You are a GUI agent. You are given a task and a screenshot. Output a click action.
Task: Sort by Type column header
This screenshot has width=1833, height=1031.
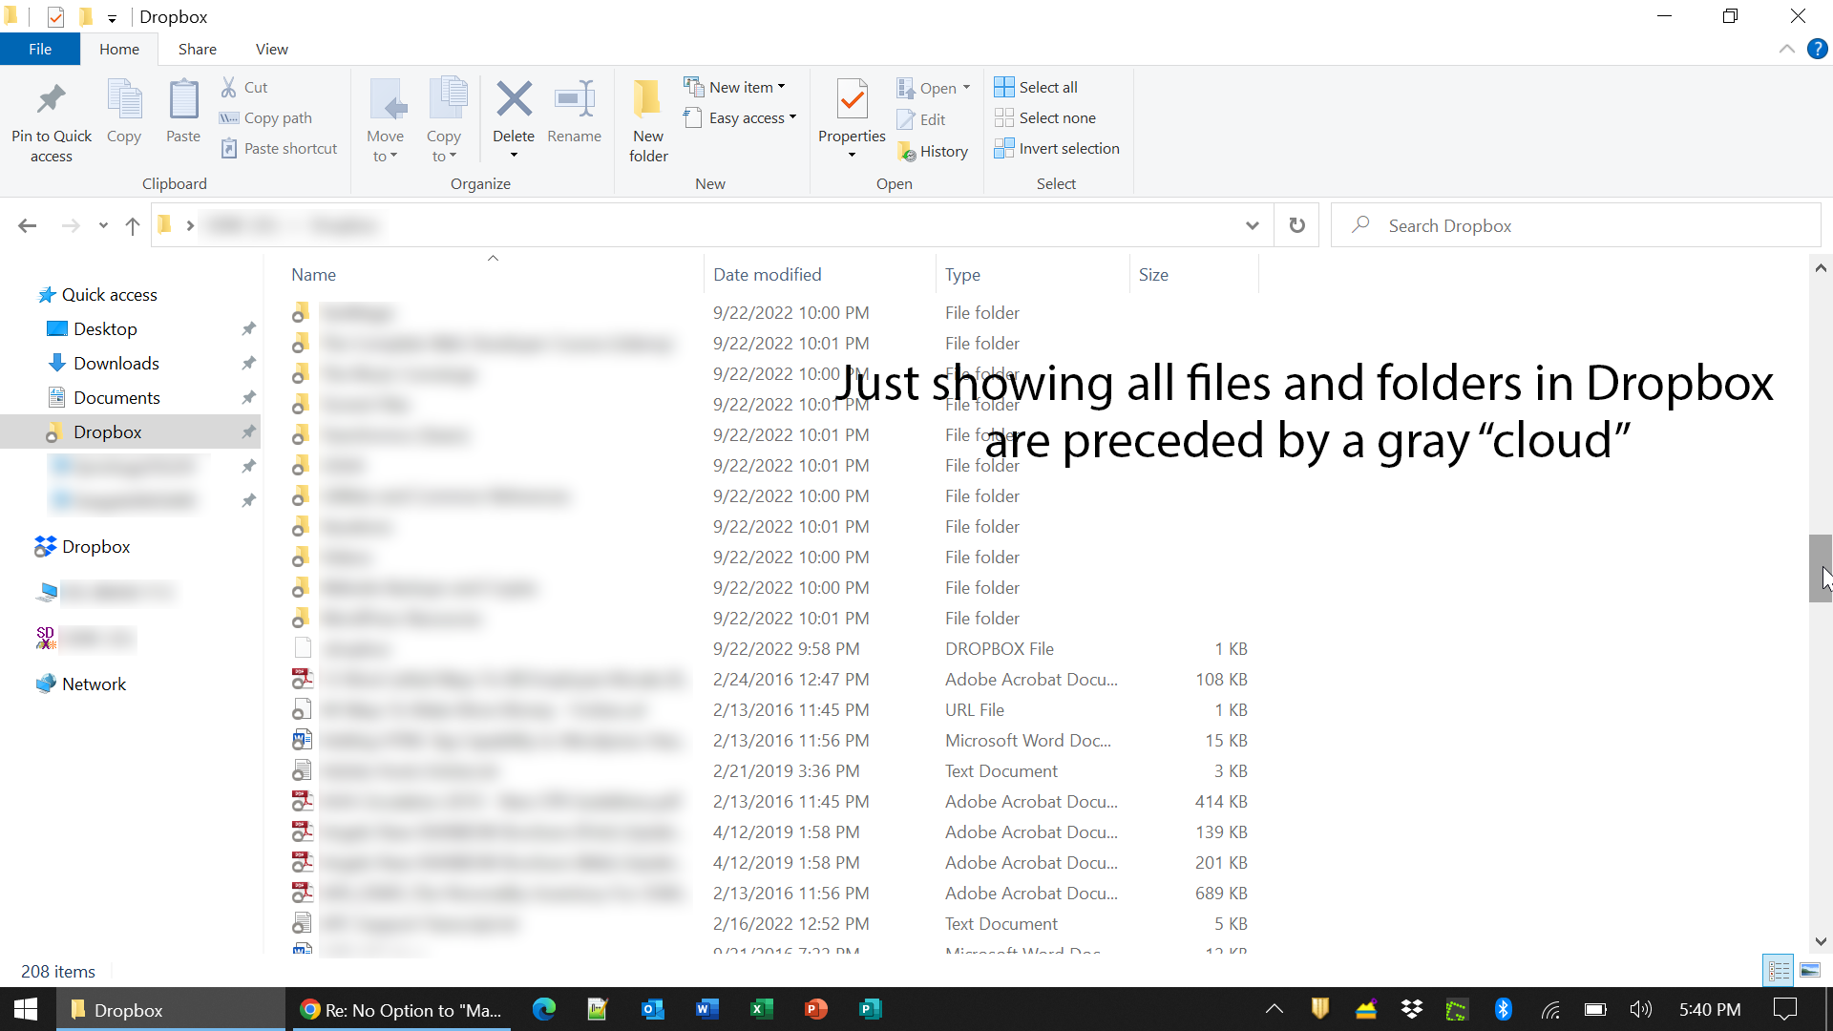coord(1033,275)
